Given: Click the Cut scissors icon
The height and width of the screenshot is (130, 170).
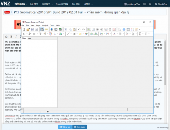Looking at the screenshot, I should [66, 30].
